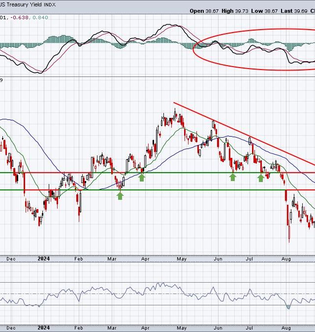Viewport: 315px width, 332px height.
Task: Click the green arrow below the March candles
Action: coord(120,195)
